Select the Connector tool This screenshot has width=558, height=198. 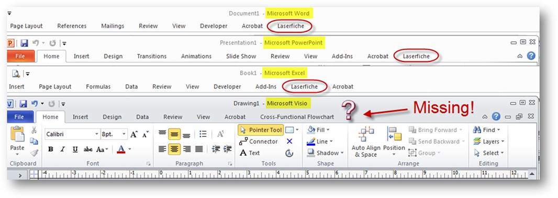[x=259, y=142]
